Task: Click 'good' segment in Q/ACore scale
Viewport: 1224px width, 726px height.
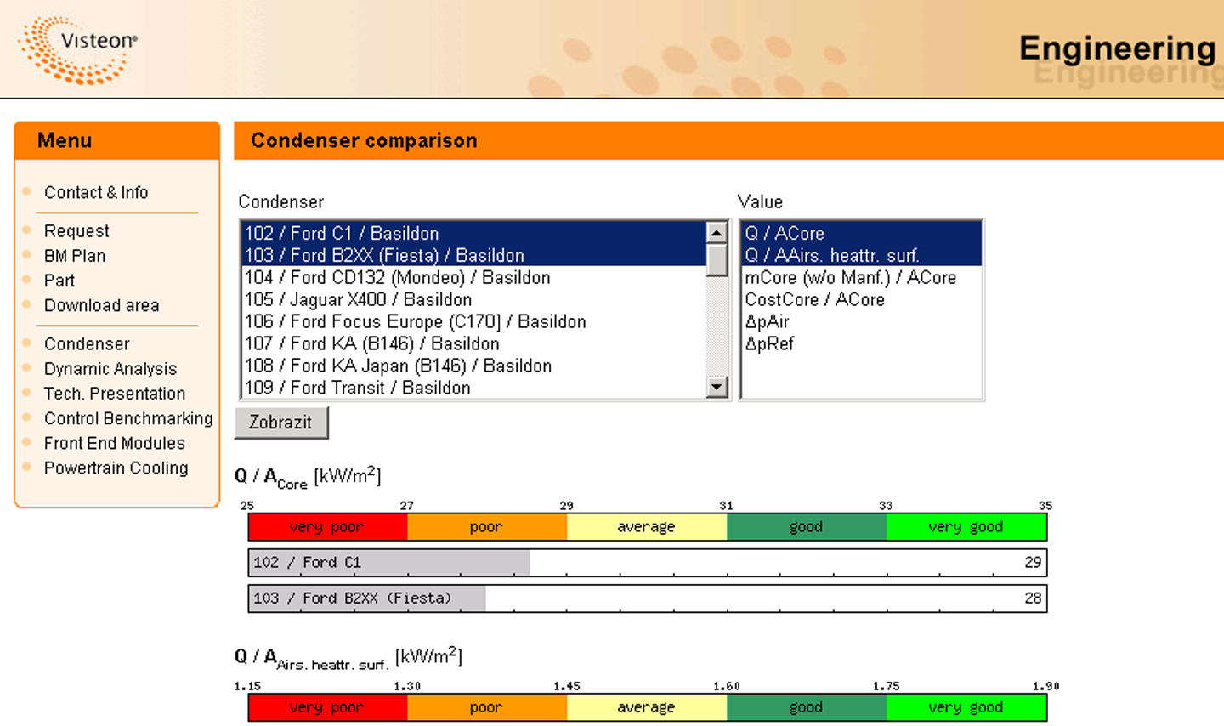Action: pyautogui.click(x=807, y=527)
